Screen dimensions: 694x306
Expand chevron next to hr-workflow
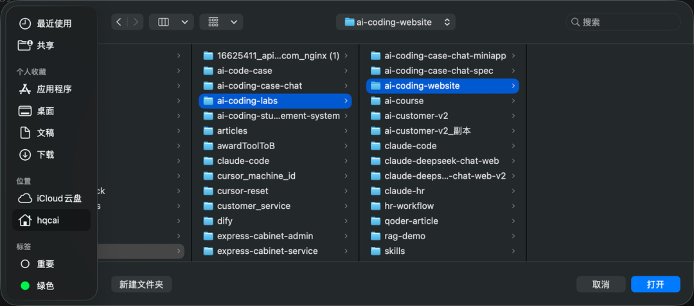(x=513, y=206)
